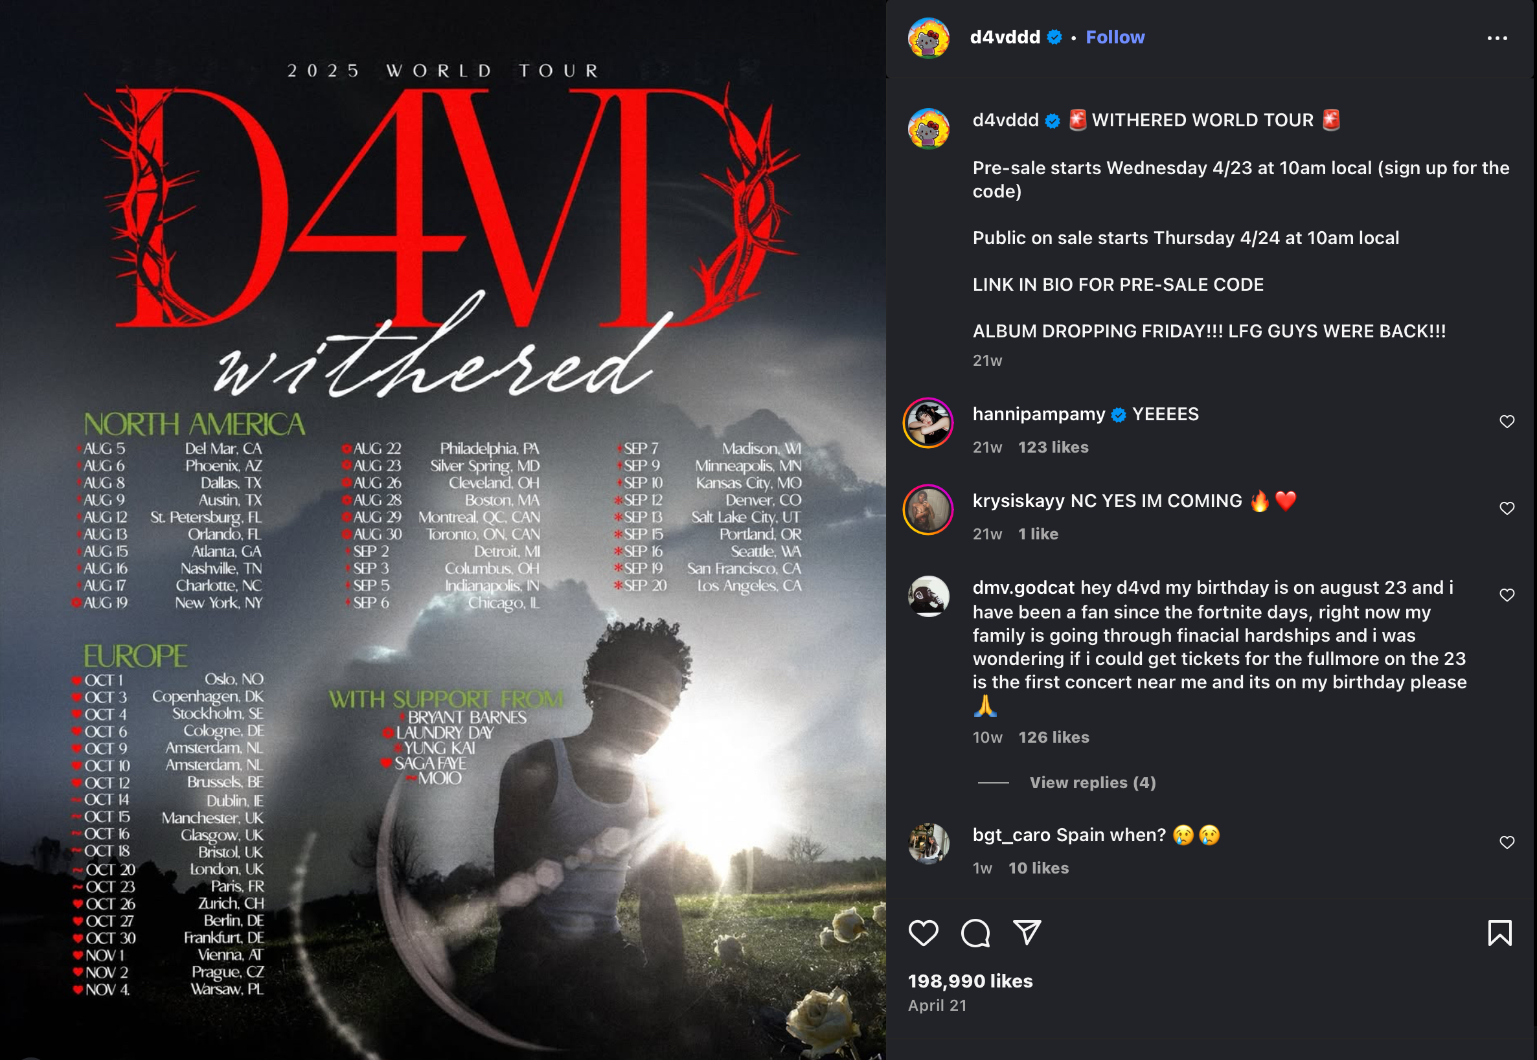
Task: Share post via paper plane icon
Action: 1027,932
